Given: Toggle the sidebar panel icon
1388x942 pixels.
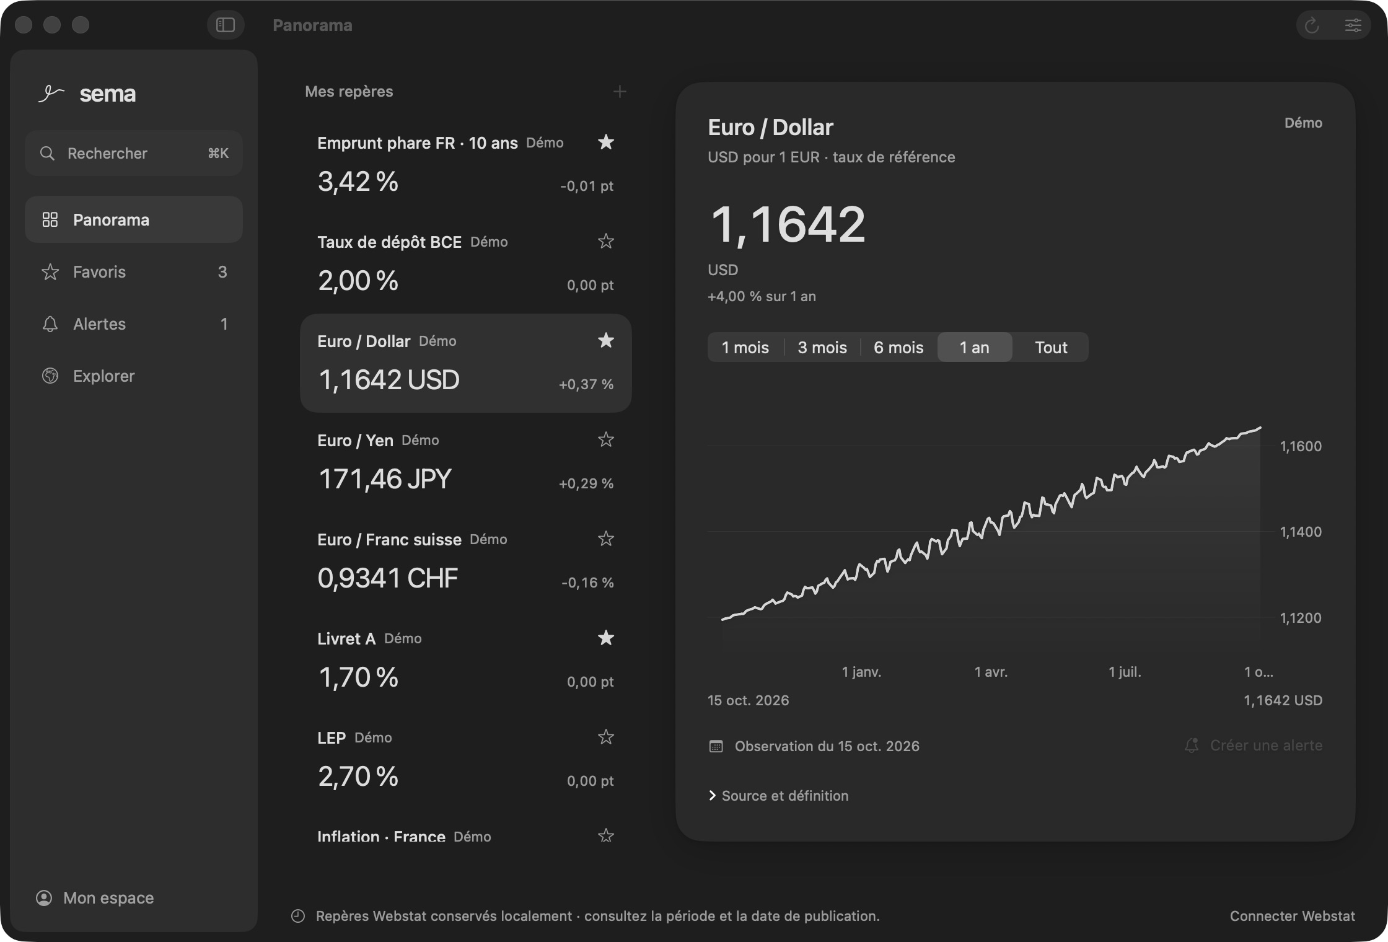Looking at the screenshot, I should [226, 25].
